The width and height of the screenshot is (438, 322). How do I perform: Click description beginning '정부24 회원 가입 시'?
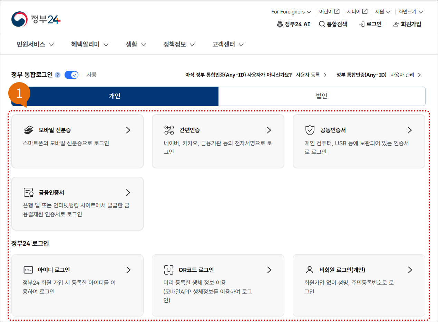click(69, 287)
